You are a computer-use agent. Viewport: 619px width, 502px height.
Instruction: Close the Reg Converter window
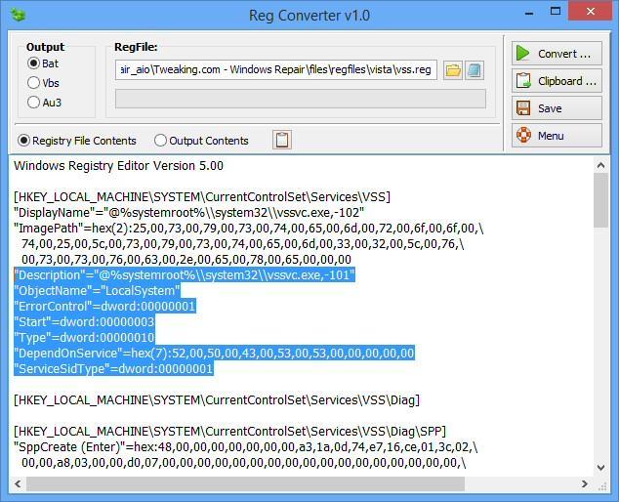point(590,12)
